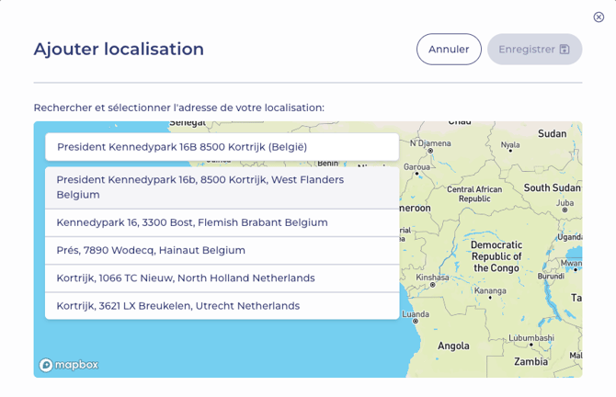616x397 pixels.
Task: Click the Zambia label on map
Action: point(530,362)
